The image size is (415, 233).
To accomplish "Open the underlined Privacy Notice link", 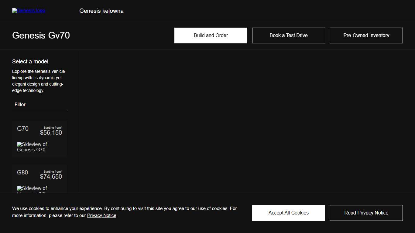I will click(101, 215).
